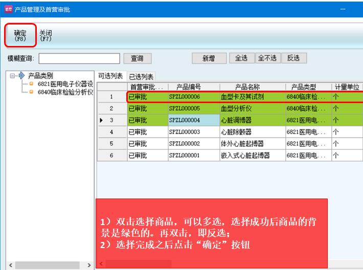Screen dimensions: 363x270
Task: Click the 产品名称 column header
Action: pos(252,87)
